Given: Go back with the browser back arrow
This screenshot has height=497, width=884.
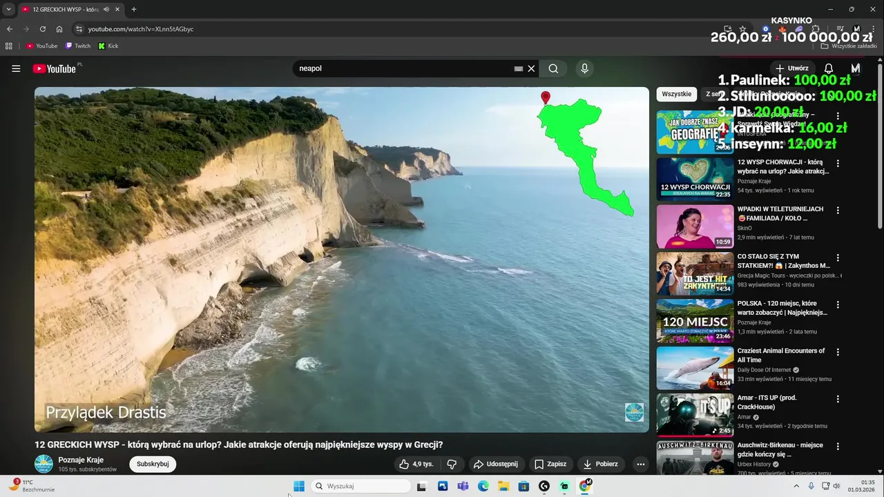Looking at the screenshot, I should (10, 29).
